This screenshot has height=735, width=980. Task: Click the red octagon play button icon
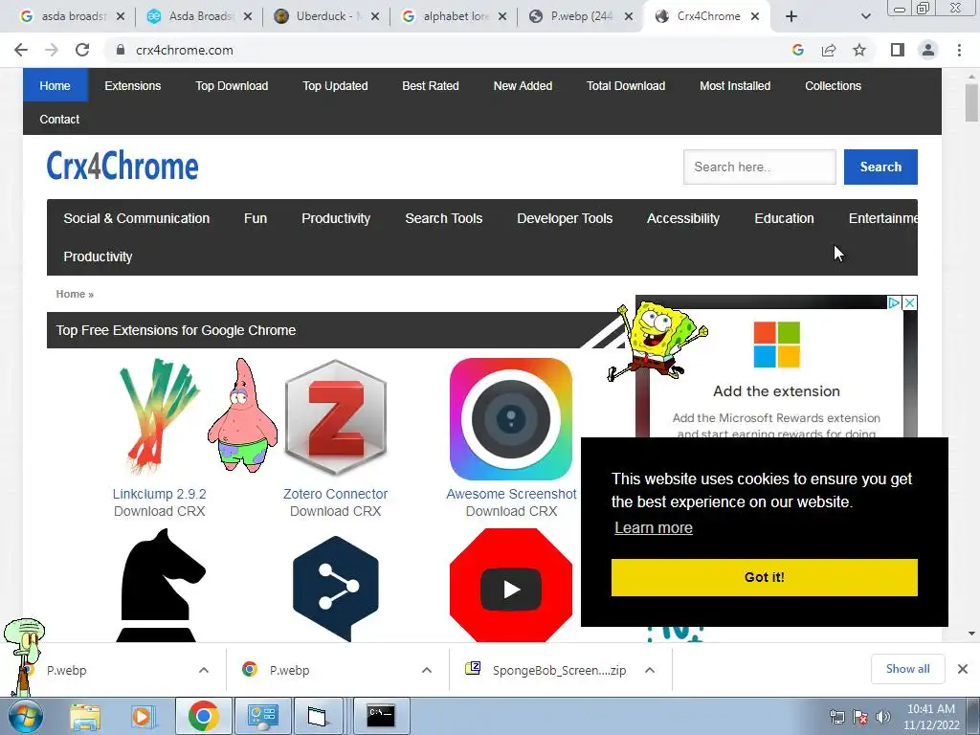coord(511,585)
